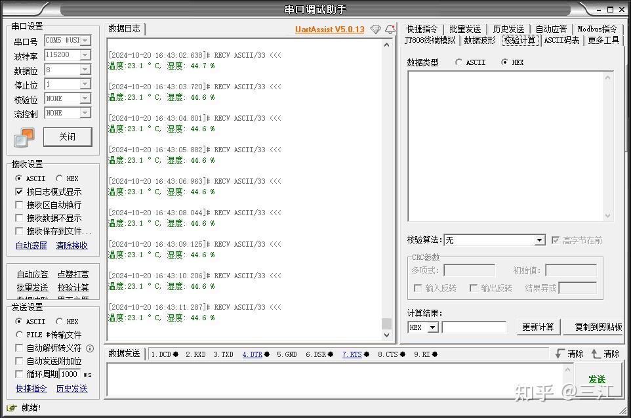
Task: Open the 串口号 COM5 dropdown
Action: click(85, 41)
